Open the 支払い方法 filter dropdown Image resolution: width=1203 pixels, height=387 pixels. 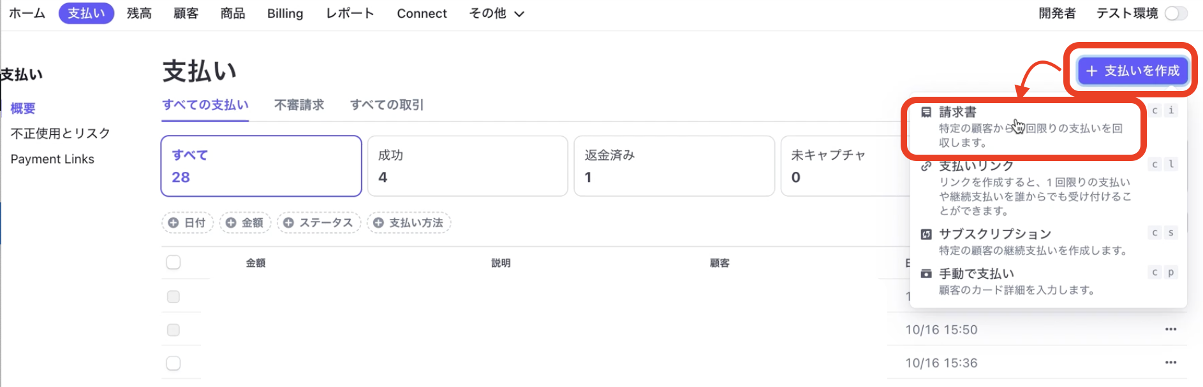pyautogui.click(x=409, y=223)
